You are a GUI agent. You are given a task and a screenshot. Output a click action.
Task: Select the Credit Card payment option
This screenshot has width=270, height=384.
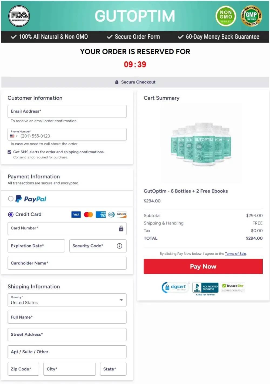point(11,214)
